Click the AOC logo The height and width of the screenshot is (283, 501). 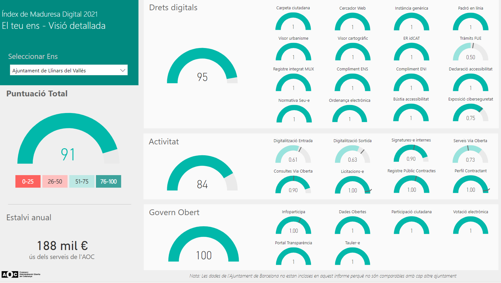tap(10, 274)
